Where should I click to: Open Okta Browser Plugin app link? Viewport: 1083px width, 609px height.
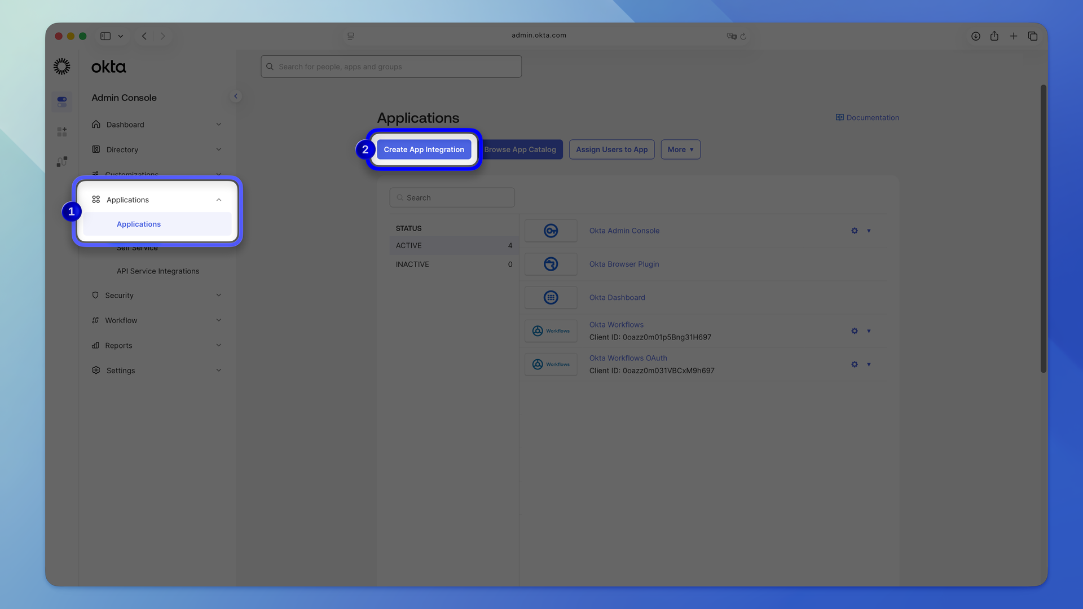click(x=624, y=264)
